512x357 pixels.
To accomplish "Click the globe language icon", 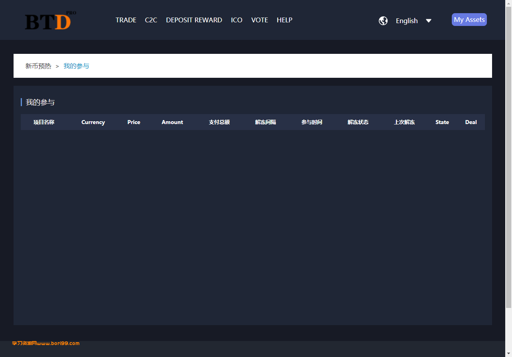I will 383,21.
